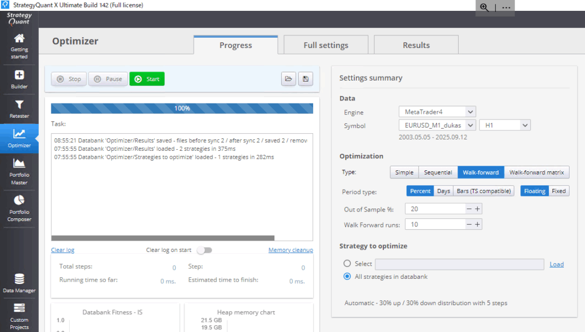Open the Retester module
The width and height of the screenshot is (585, 332).
pyautogui.click(x=19, y=109)
